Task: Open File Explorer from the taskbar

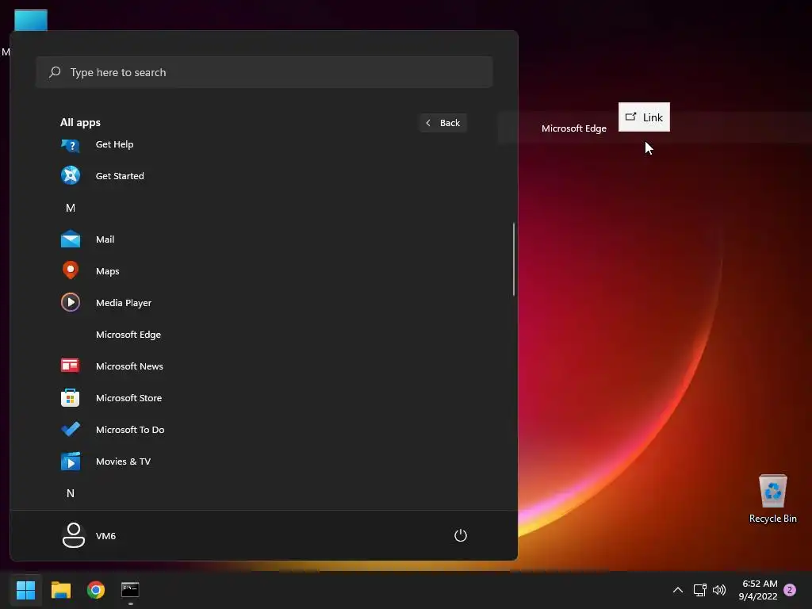Action: [x=60, y=590]
